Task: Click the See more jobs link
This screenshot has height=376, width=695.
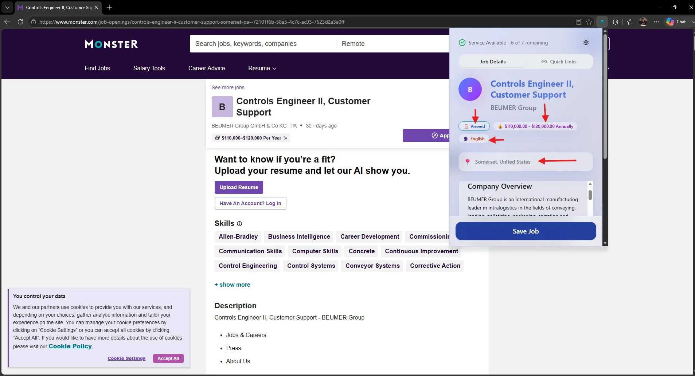Action: 228,87
